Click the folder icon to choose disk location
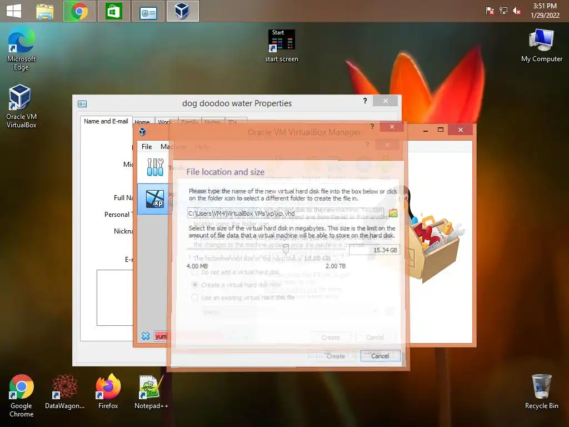Viewport: 569px width, 427px height. 393,213
